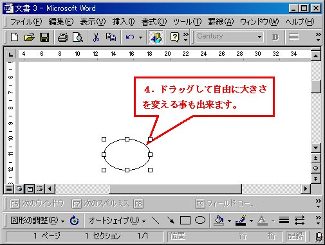Screen dimensions: 325x245
Task: Click the Cut scissors icon
Action: (96, 37)
